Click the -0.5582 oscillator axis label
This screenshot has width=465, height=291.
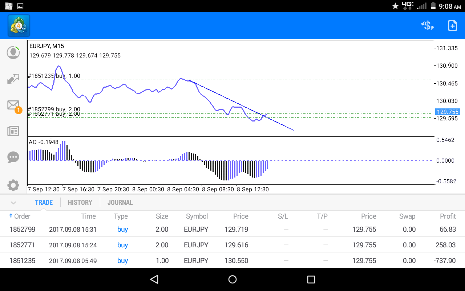445,181
